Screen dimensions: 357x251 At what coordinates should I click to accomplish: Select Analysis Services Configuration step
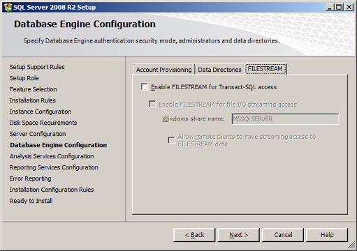click(x=52, y=156)
